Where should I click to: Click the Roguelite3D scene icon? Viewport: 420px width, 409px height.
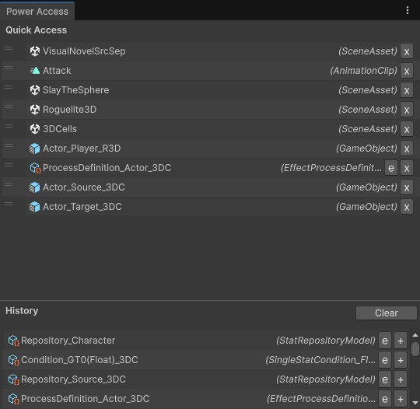tap(35, 110)
